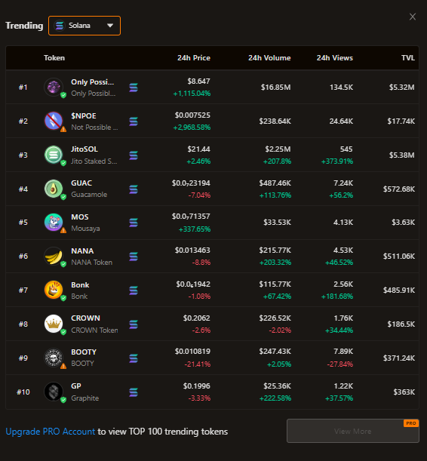Click Solana chain icon in $NPOE row

pyautogui.click(x=134, y=121)
